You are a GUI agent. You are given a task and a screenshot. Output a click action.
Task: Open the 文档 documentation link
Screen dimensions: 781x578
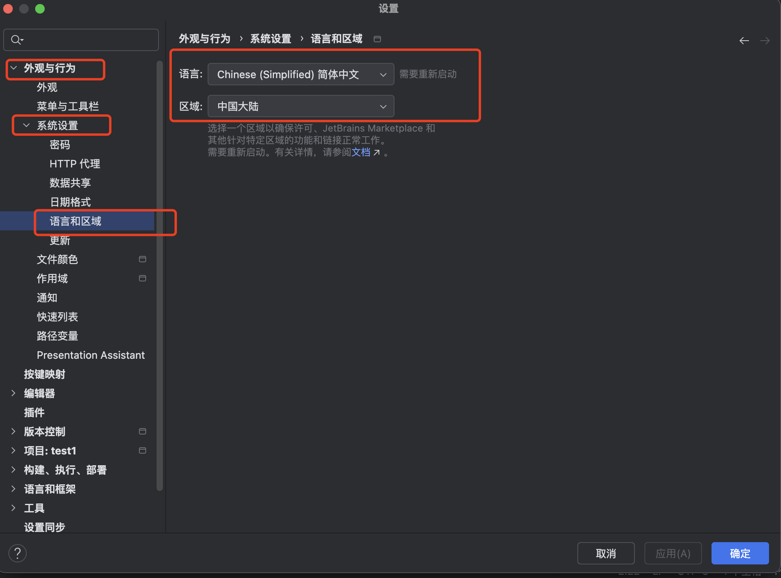point(361,152)
